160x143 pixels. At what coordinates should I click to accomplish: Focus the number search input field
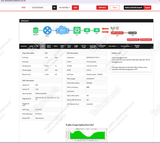pos(41,8)
